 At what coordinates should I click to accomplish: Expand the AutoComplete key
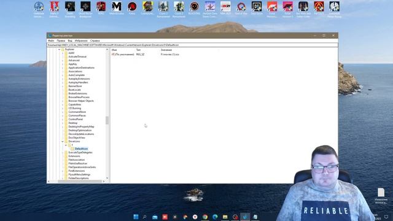pos(63,75)
